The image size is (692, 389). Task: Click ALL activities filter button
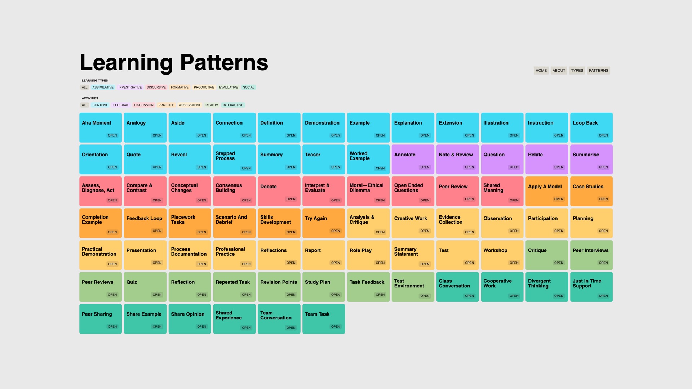click(84, 104)
